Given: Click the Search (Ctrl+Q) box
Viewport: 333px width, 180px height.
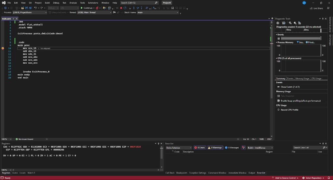Looking at the screenshot, I should click(x=139, y=3).
